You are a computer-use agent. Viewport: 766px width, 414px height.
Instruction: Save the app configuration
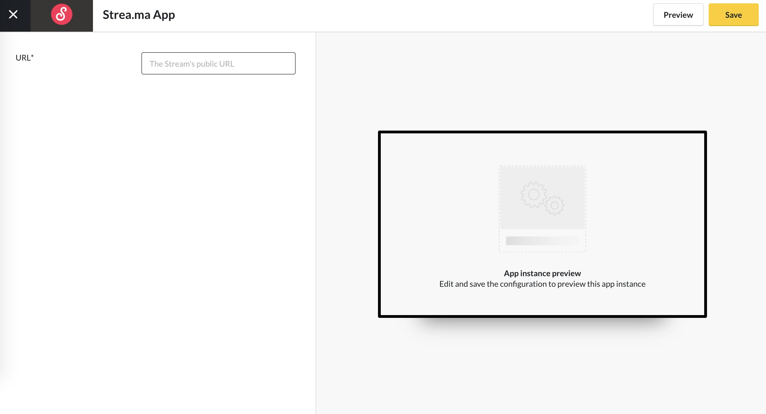(733, 15)
